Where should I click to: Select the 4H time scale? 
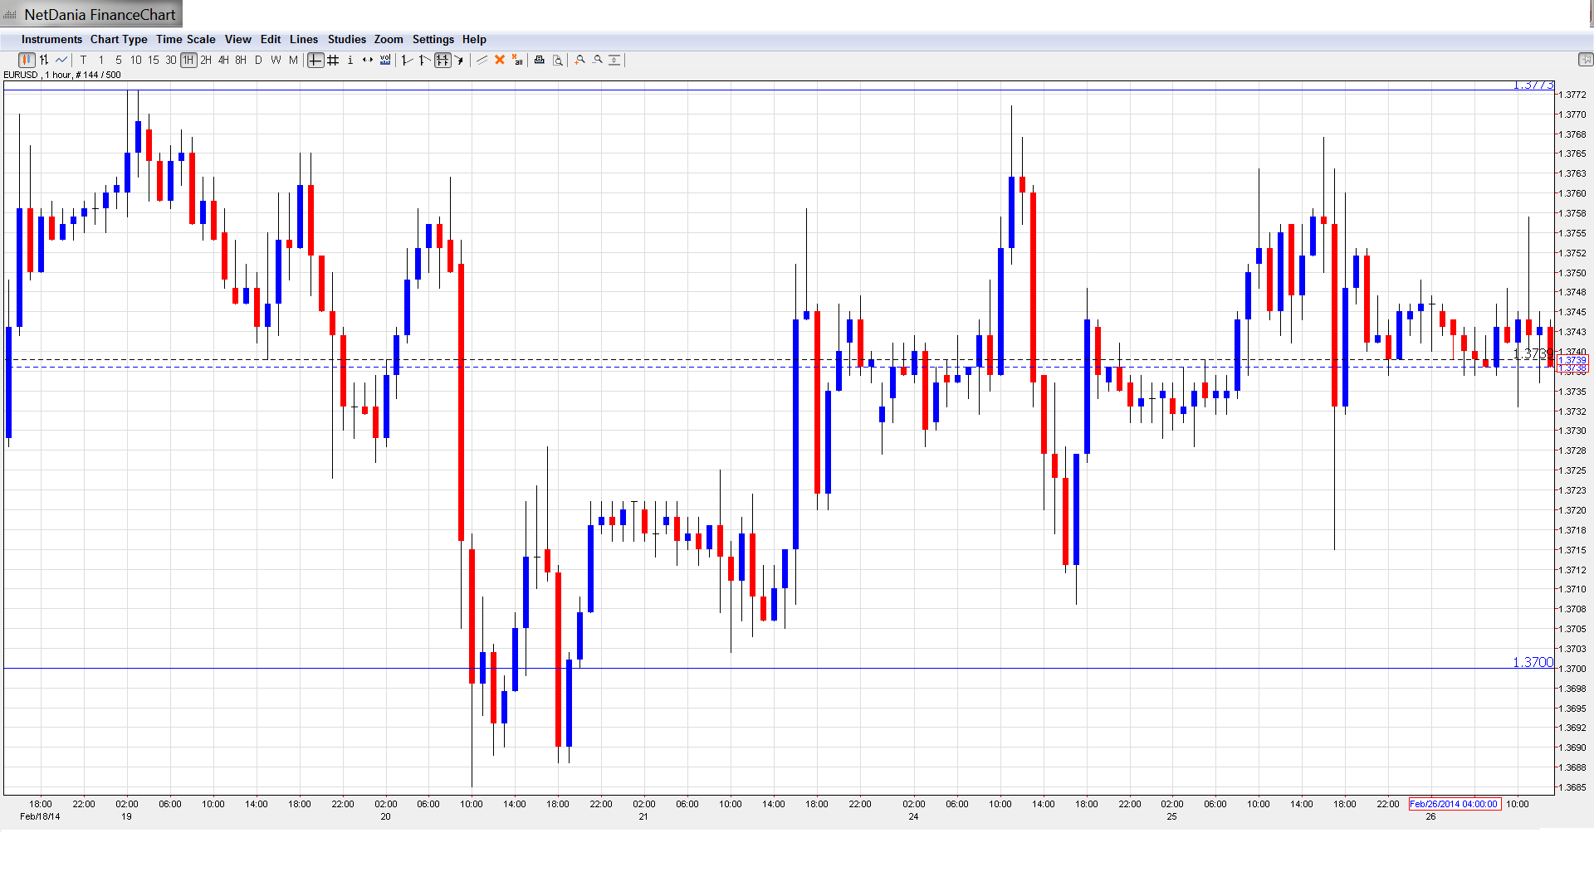click(x=223, y=60)
